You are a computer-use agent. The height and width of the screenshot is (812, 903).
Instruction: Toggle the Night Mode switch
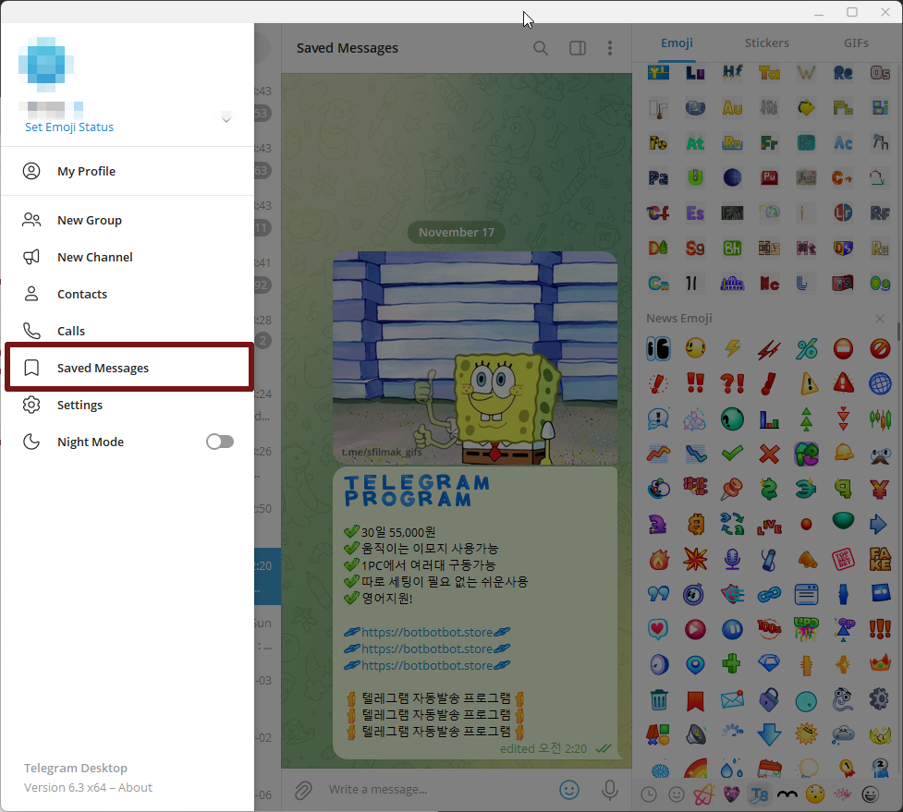(x=220, y=442)
